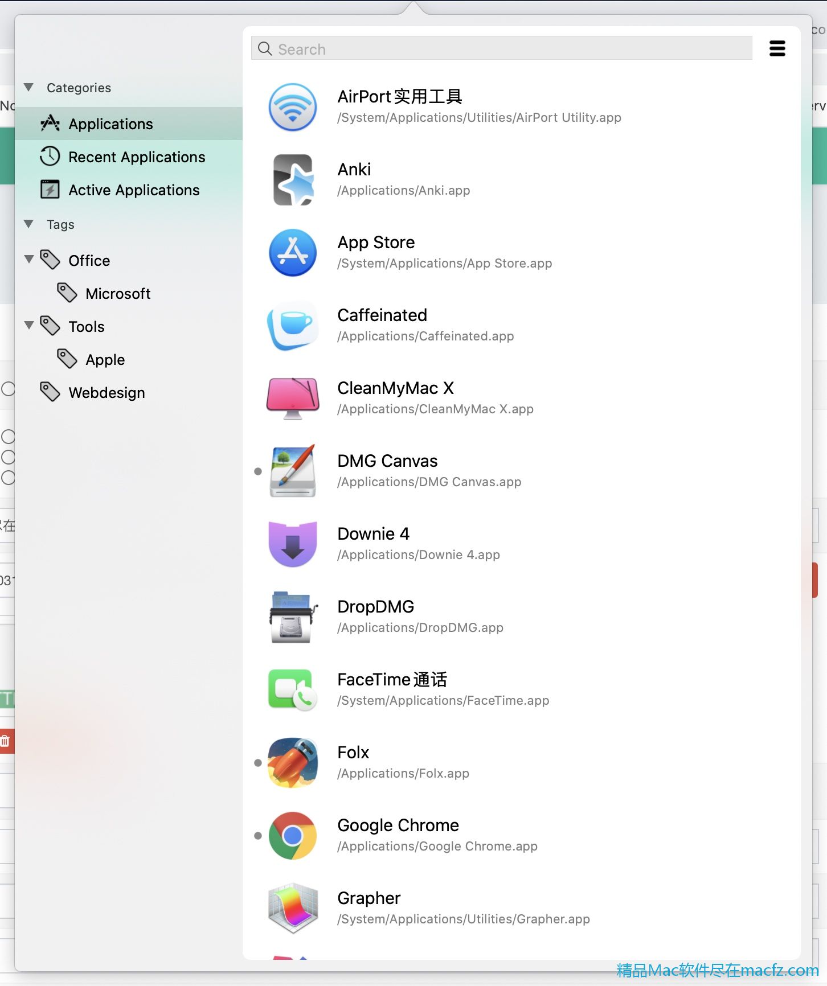
Task: Click the Anki star app icon
Action: [293, 180]
